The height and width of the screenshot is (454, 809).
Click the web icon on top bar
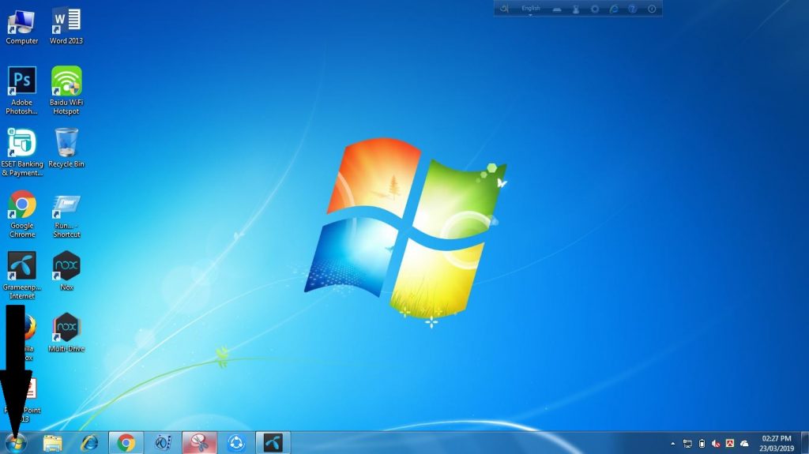[613, 9]
